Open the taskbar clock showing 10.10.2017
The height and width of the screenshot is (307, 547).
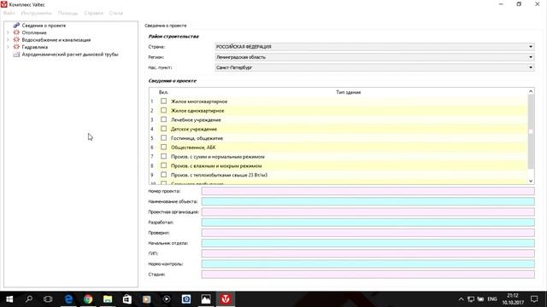(513, 299)
